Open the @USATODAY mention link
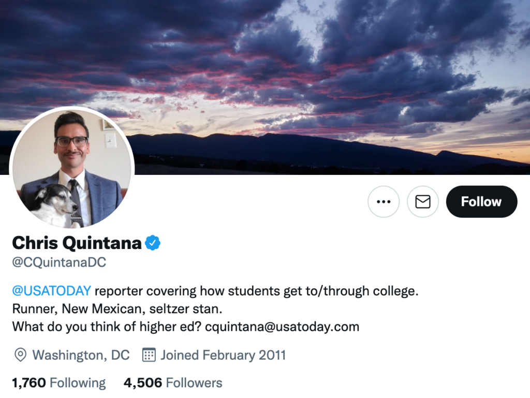This screenshot has height=398, width=530. 51,291
